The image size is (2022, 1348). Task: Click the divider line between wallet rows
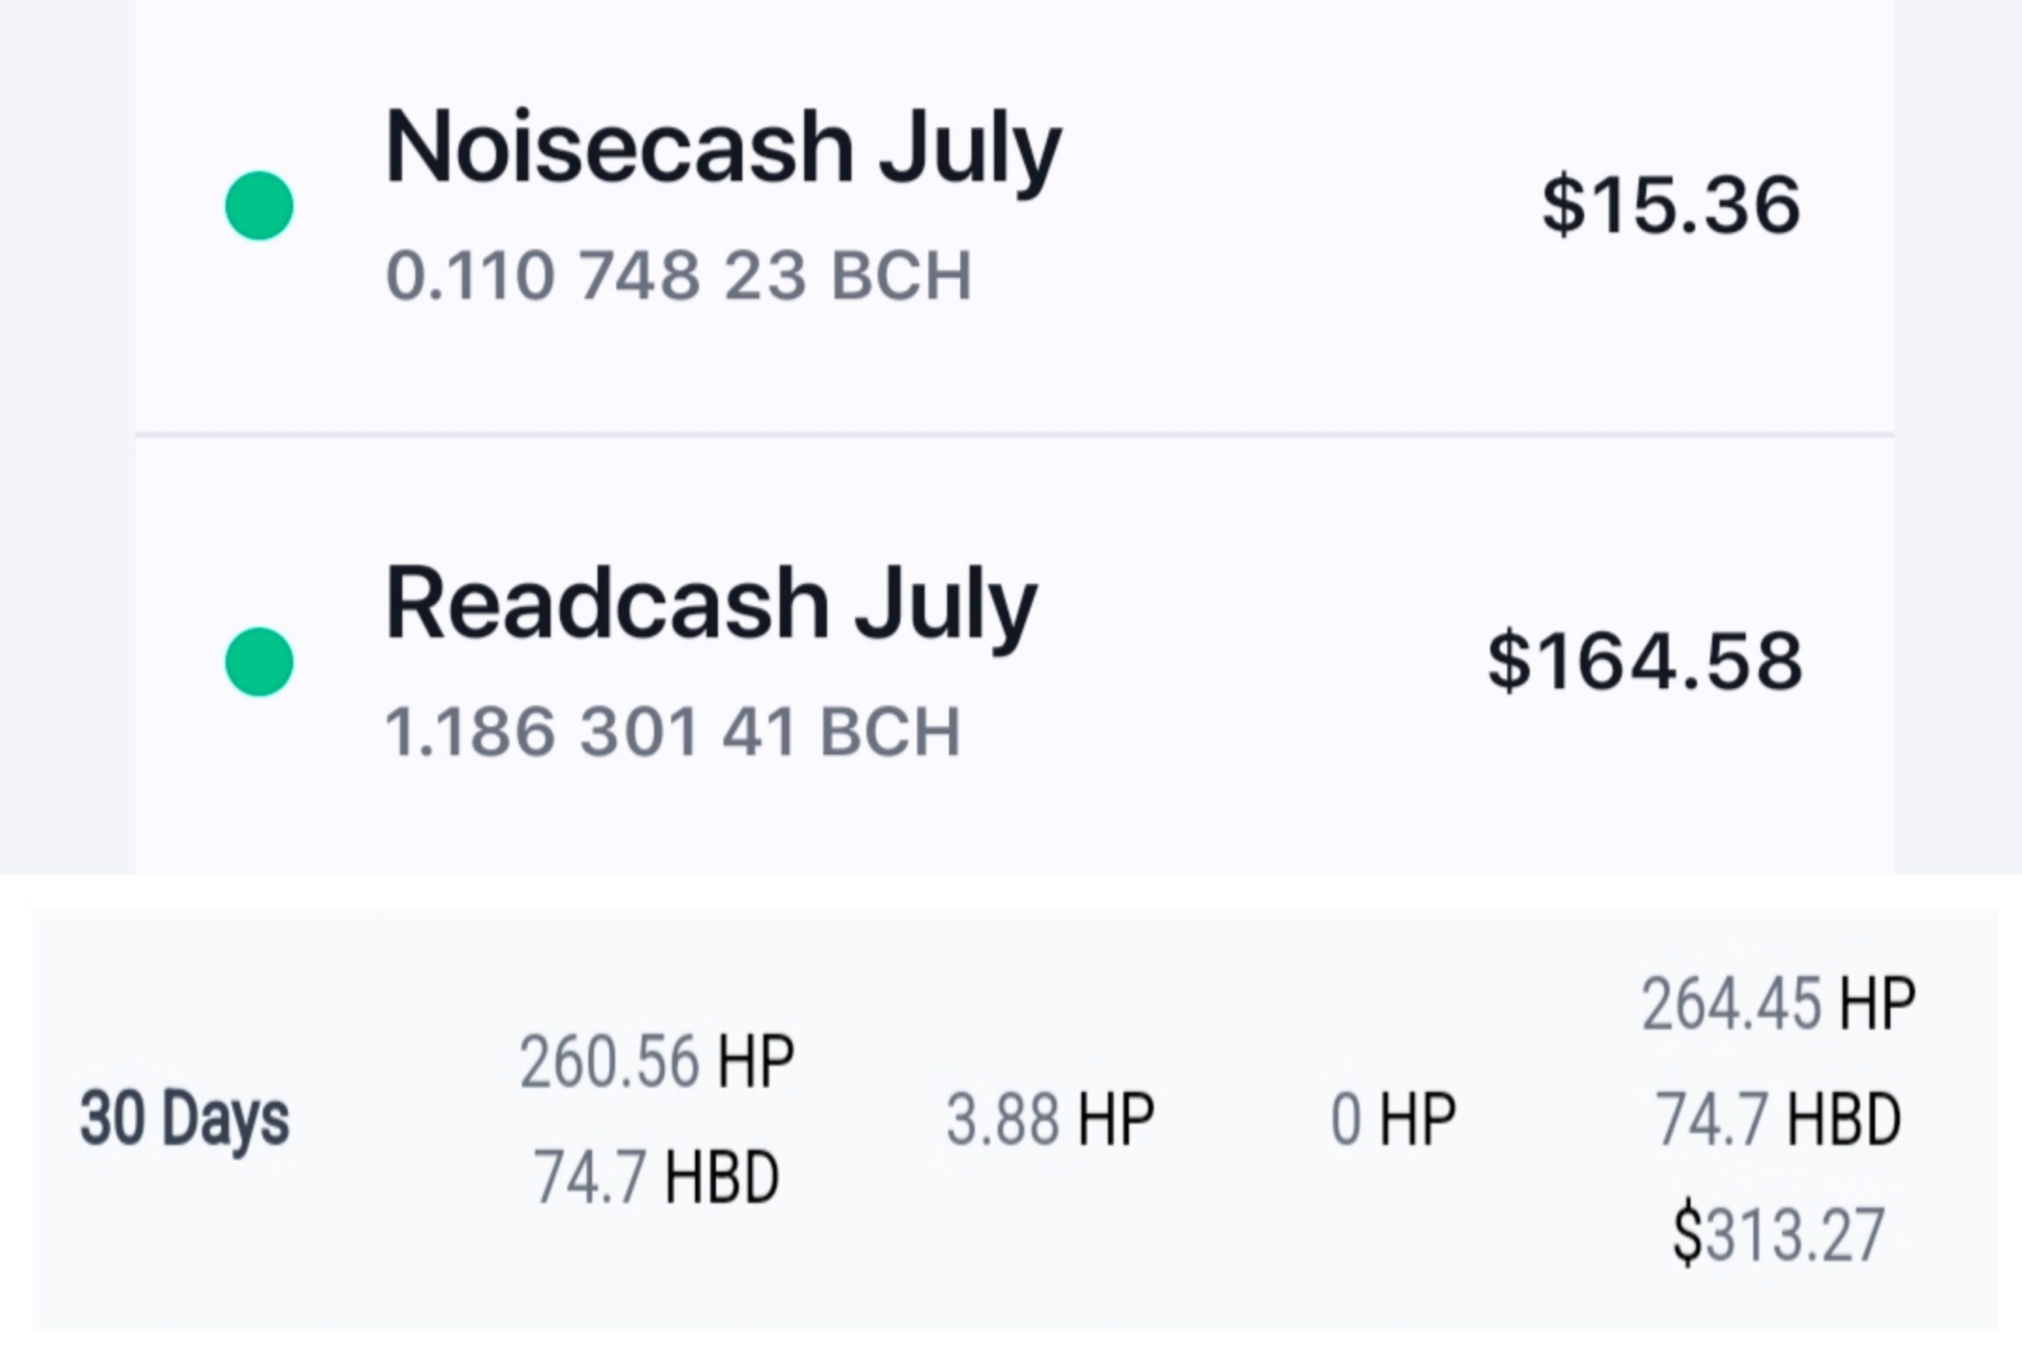point(1014,435)
